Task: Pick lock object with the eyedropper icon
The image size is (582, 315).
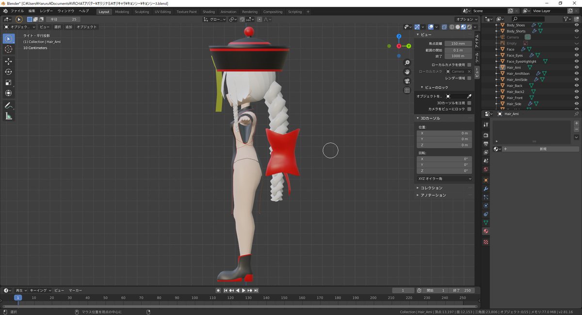Action: point(469,96)
